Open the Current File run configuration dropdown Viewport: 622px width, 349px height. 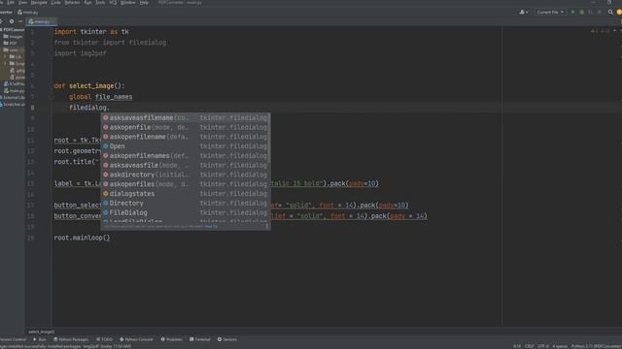[550, 13]
